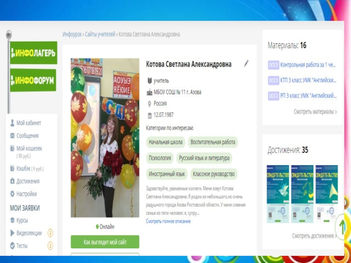This screenshot has height=263, width=351.
Task: Click Смотреть достижения link
Action: click(x=314, y=236)
